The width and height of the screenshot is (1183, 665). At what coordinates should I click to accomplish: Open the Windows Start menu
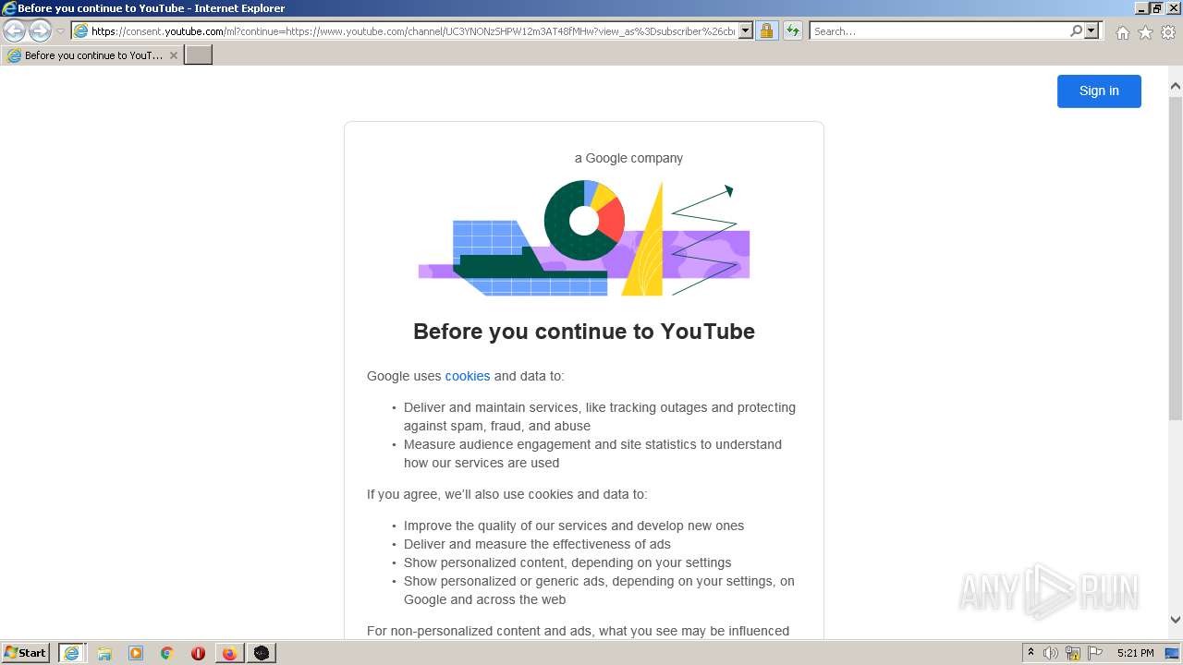pos(26,653)
